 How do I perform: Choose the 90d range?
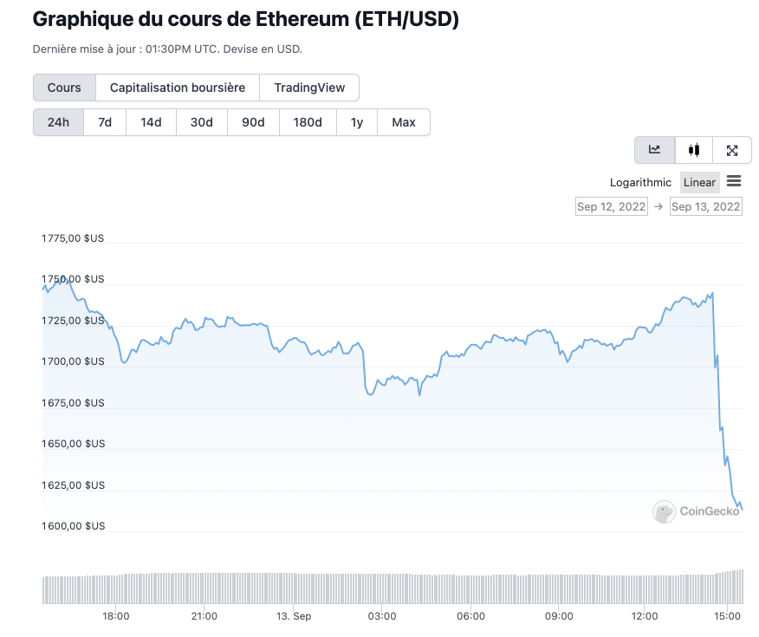(x=253, y=122)
